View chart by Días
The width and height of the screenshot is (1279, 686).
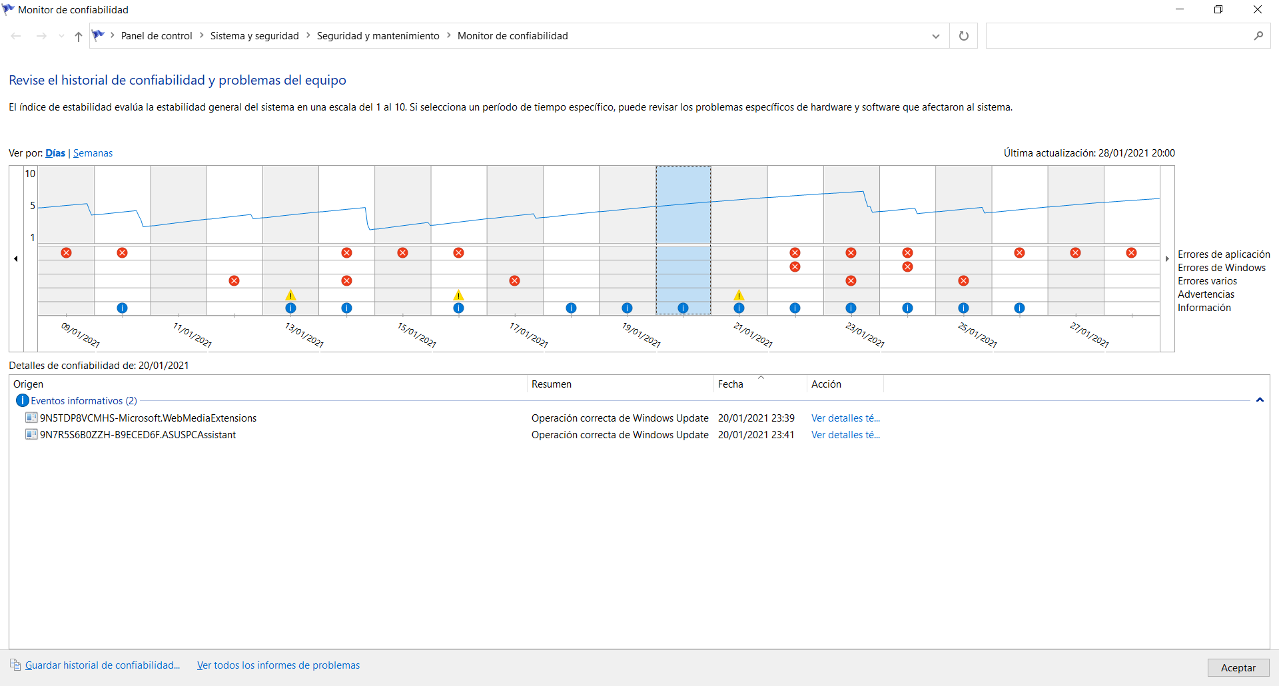pyautogui.click(x=55, y=153)
